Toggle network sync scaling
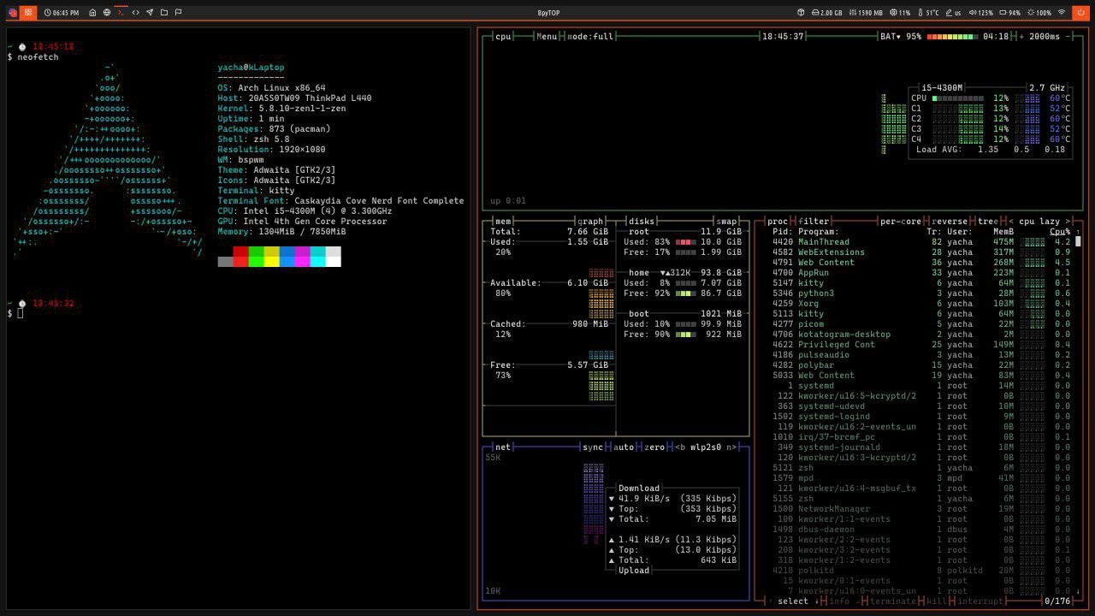 click(593, 447)
